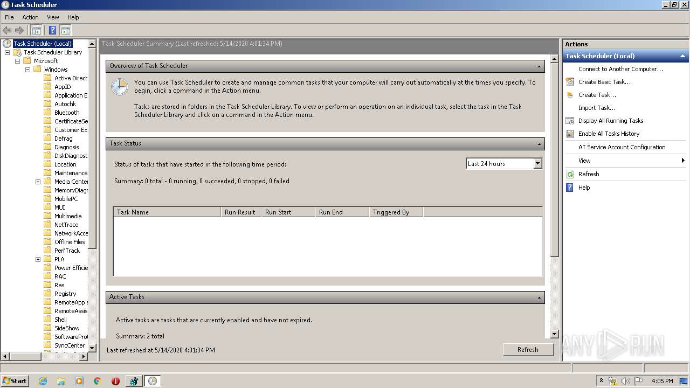Select the NetTrace tree folder
690x388 pixels.
[x=66, y=225]
